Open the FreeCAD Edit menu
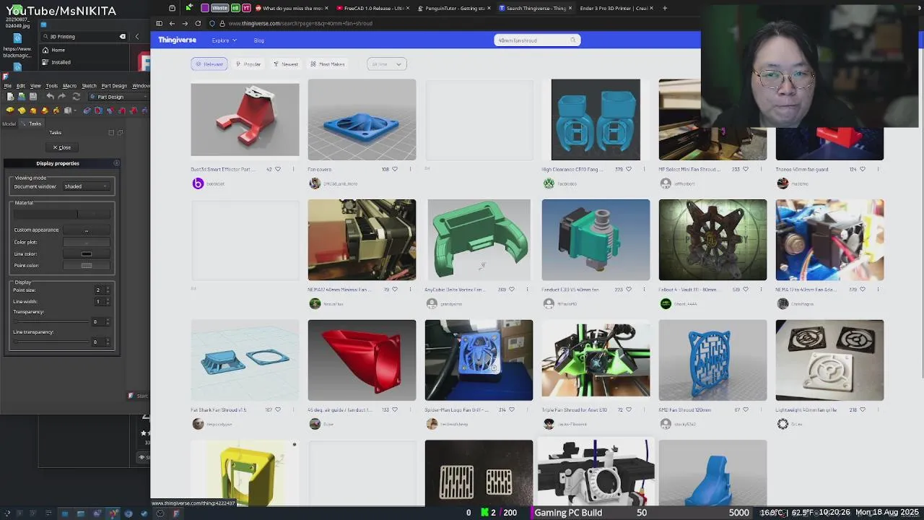924x520 pixels. tap(21, 86)
